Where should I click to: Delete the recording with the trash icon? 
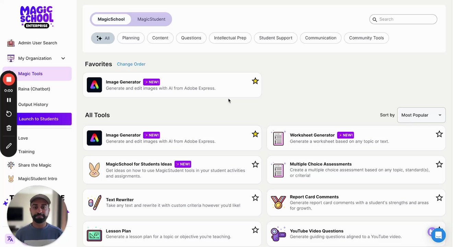pyautogui.click(x=9, y=128)
